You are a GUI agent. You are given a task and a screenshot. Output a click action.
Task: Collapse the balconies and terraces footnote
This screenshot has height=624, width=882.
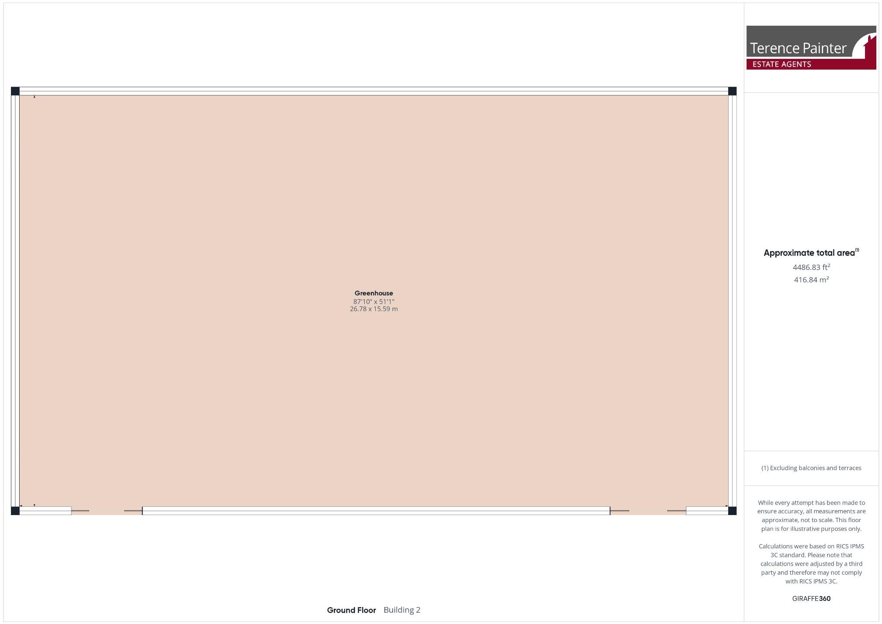pos(811,468)
